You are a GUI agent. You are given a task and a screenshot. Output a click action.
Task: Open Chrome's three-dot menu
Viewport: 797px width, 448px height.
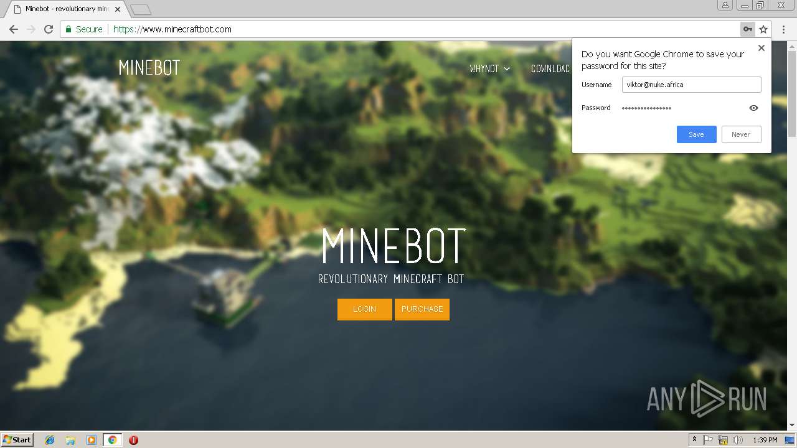(783, 29)
